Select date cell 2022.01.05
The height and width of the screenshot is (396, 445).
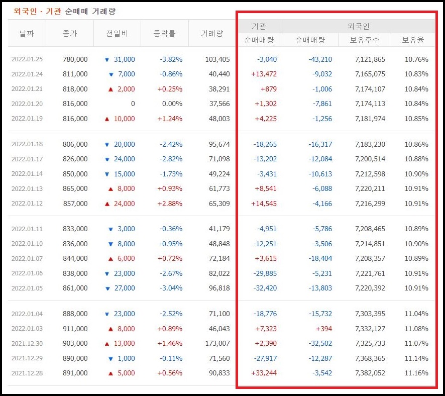(x=27, y=288)
